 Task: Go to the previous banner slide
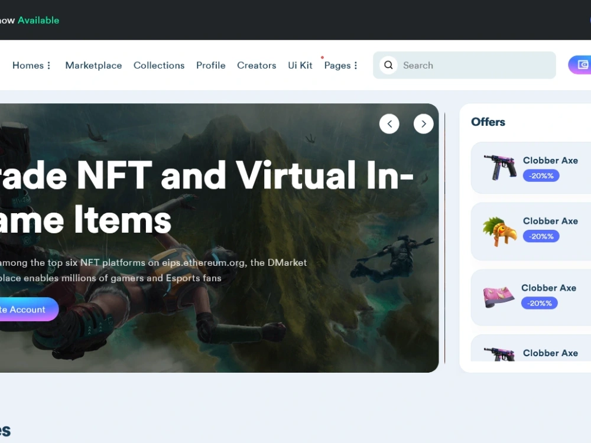(389, 123)
